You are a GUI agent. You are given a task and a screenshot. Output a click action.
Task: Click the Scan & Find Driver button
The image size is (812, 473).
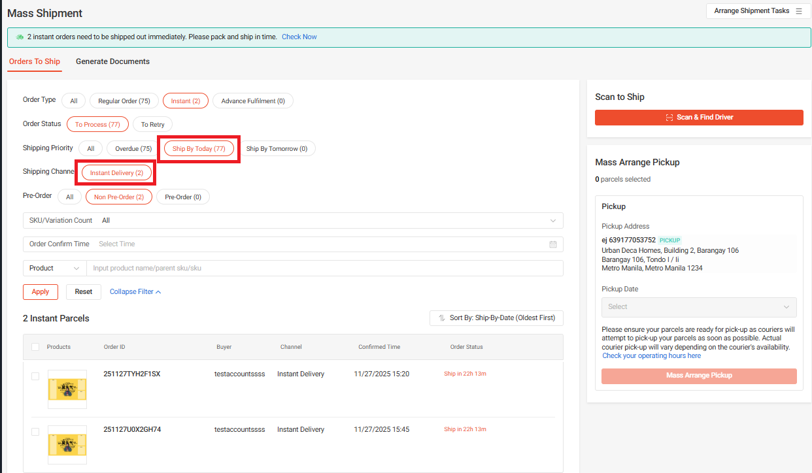(699, 118)
